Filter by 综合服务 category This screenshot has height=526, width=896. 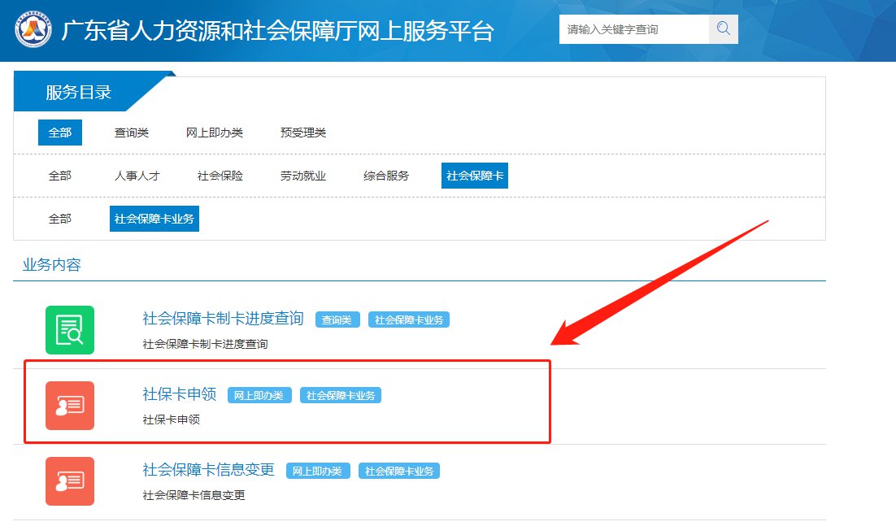pyautogui.click(x=386, y=176)
